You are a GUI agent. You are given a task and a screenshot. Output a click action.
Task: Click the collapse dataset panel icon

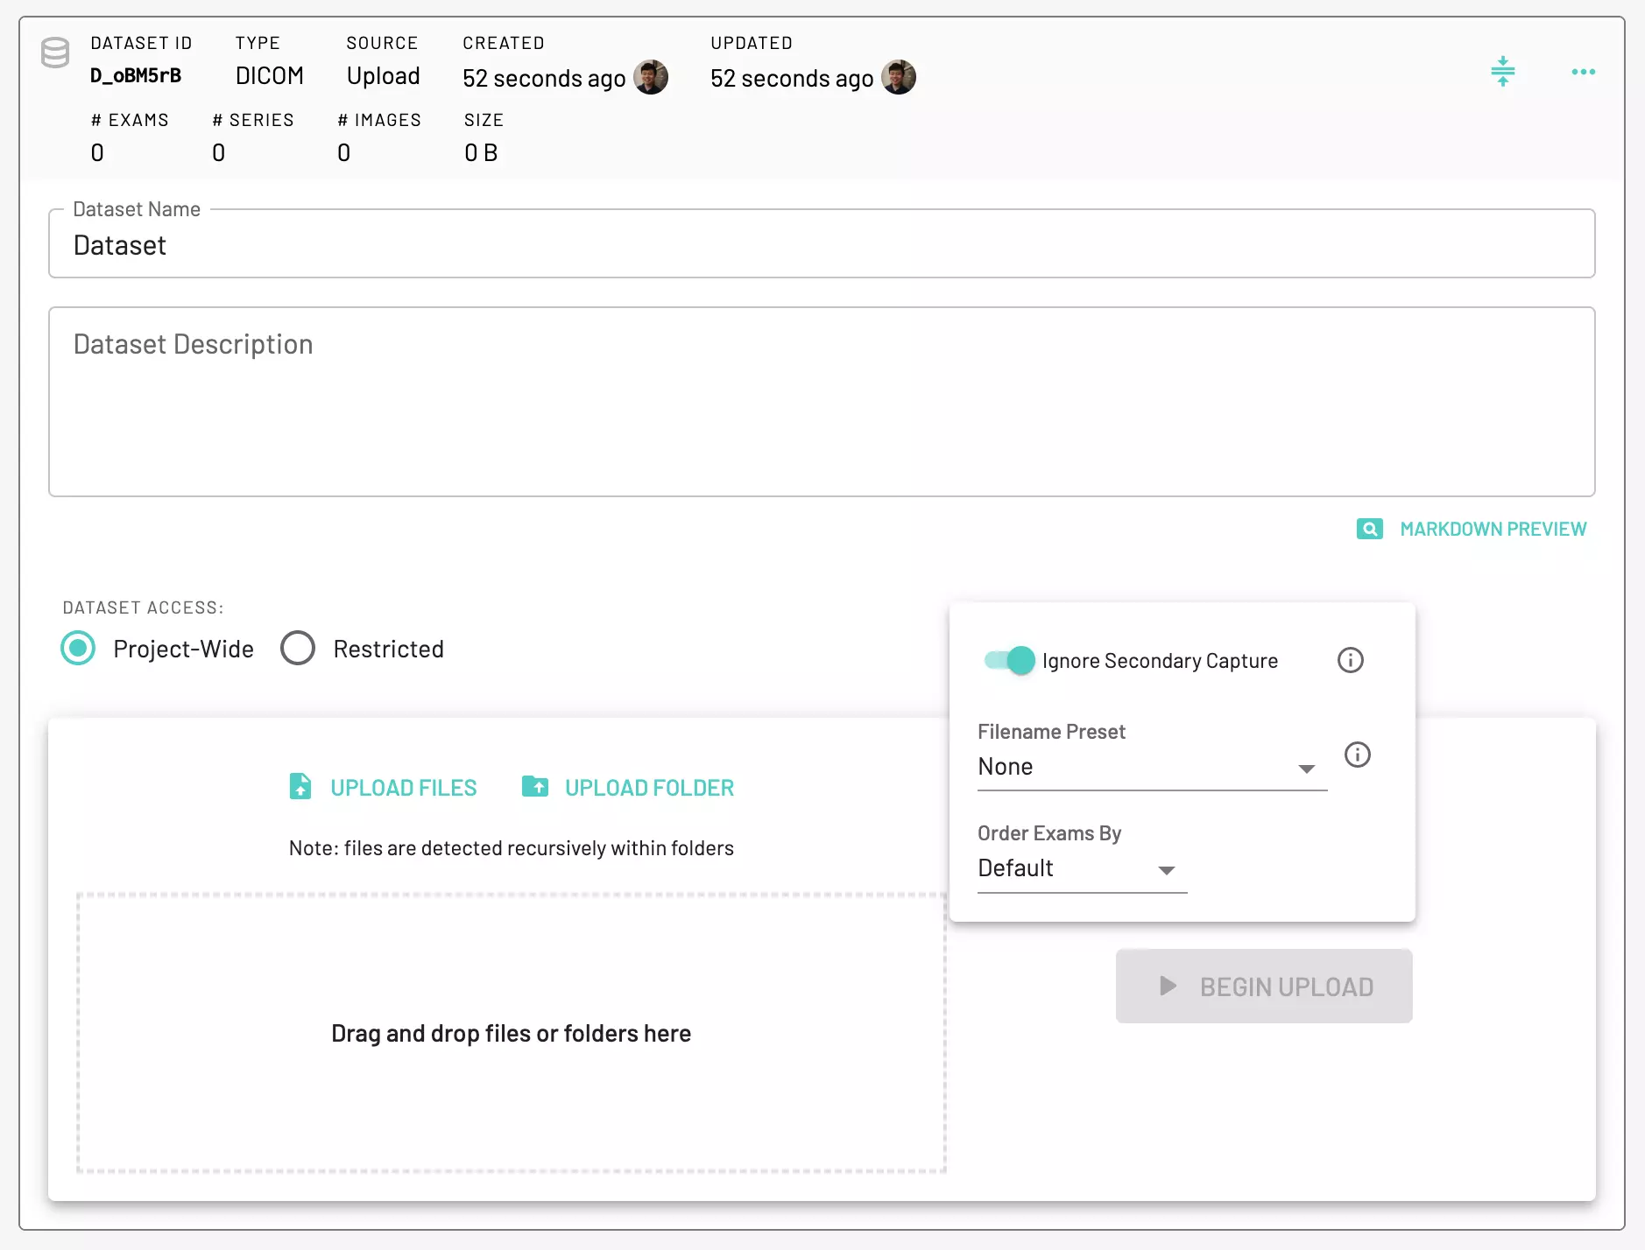[1502, 72]
